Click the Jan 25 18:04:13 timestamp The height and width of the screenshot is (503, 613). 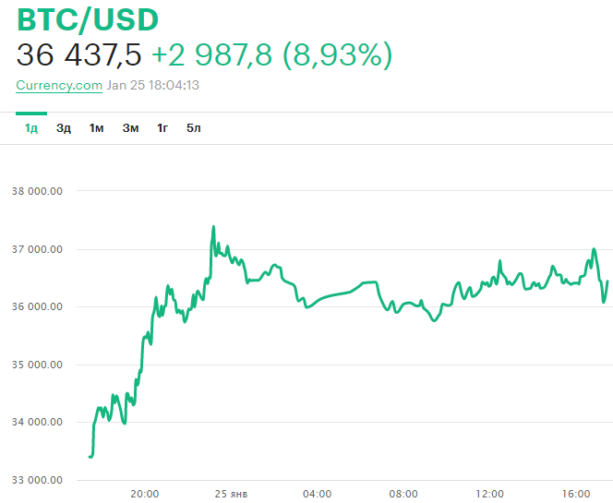tap(153, 85)
